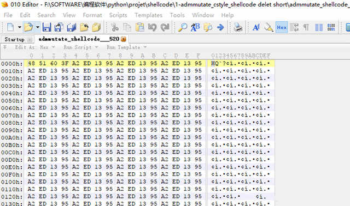Screen dimensions: 350x206
Task: Expand the New file dropdown arrow
Action: click(x=20, y=27)
